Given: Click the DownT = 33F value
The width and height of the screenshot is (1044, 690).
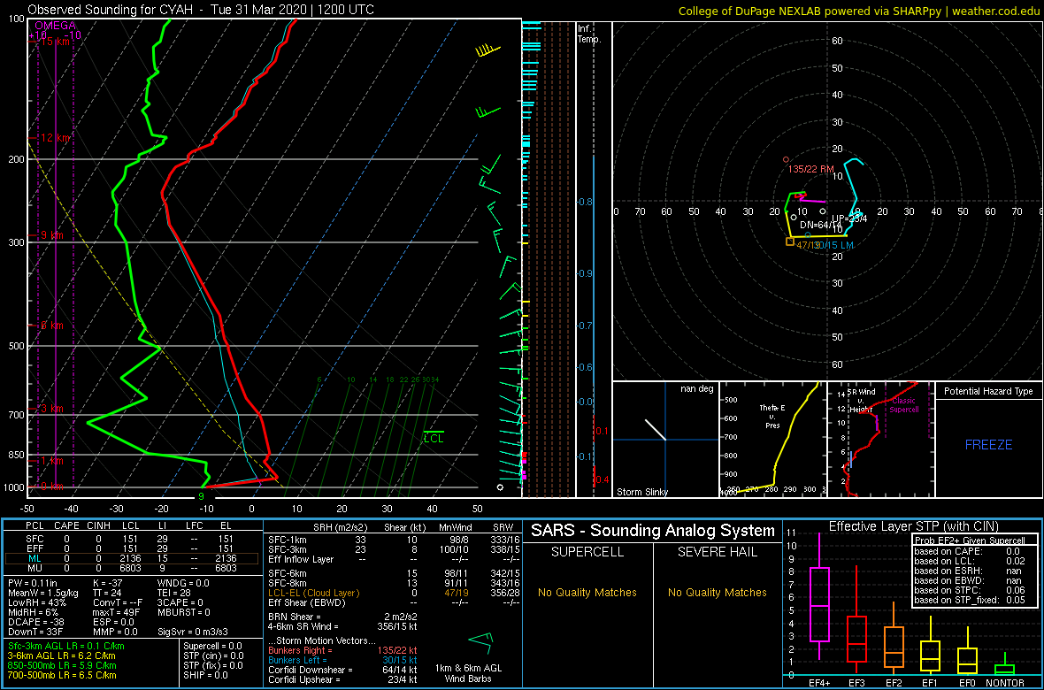Looking at the screenshot, I should click(36, 632).
